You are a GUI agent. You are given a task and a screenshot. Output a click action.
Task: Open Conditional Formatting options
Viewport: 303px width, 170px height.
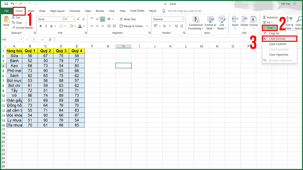196,23
